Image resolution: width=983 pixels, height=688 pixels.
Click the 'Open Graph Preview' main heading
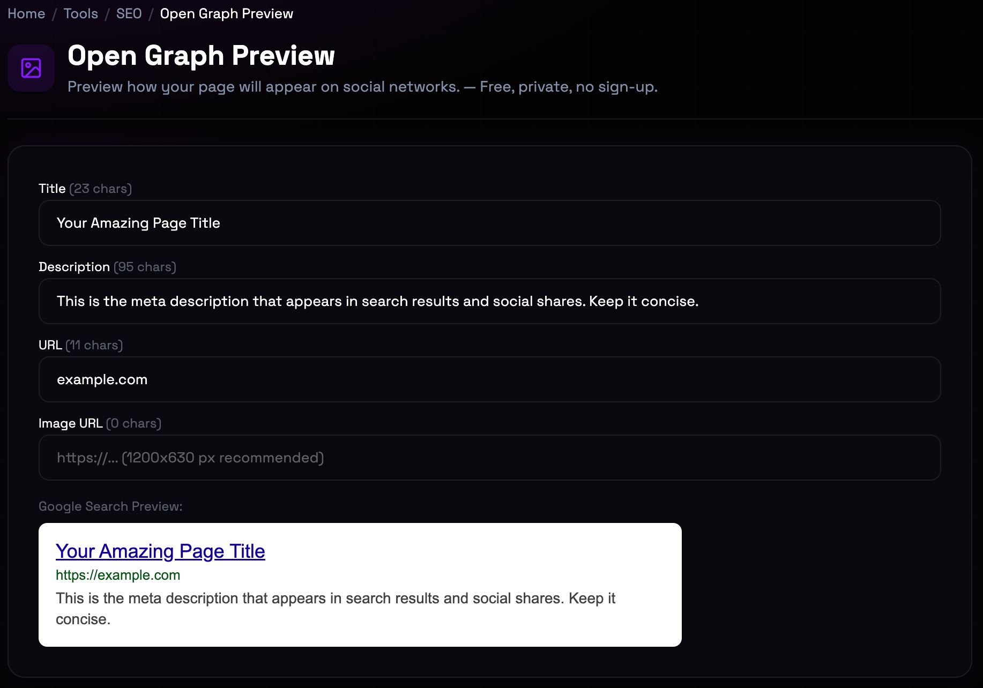tap(201, 56)
